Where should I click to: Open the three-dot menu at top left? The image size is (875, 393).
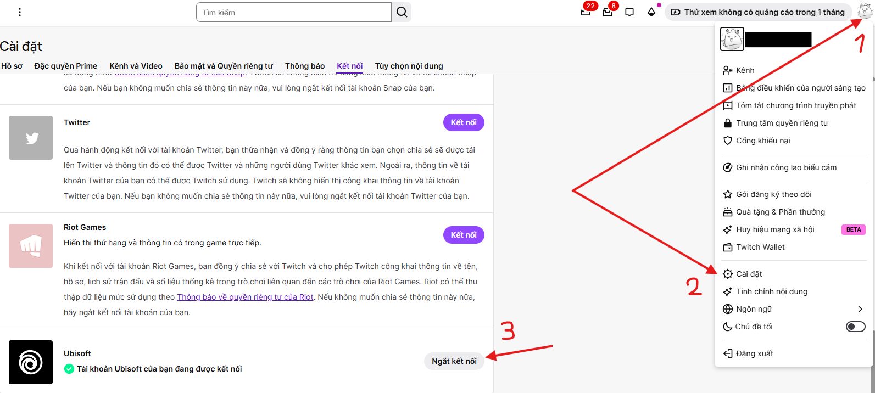point(20,12)
